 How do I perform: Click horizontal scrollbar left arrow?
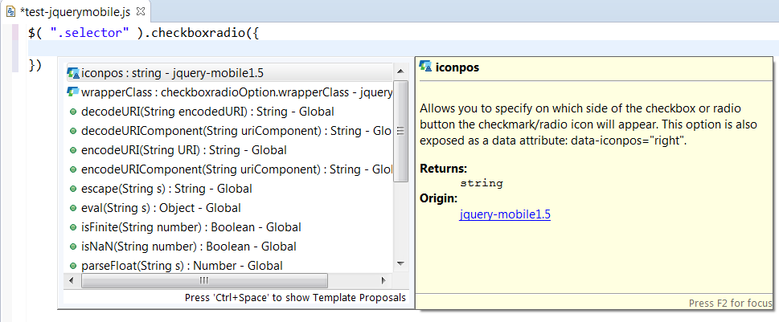tap(72, 281)
